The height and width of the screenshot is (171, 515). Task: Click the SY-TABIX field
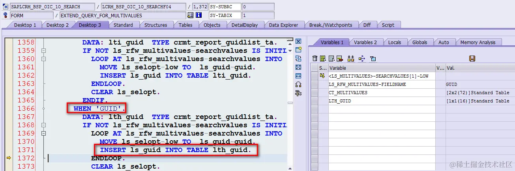point(225,15)
